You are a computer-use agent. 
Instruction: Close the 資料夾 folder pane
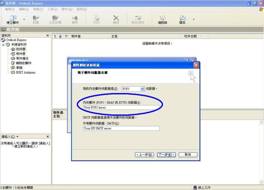pos(48,36)
